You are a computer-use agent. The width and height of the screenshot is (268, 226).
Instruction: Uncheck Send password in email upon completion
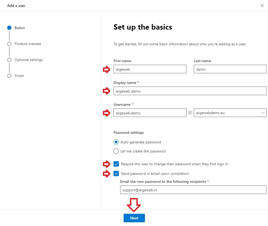tap(116, 173)
